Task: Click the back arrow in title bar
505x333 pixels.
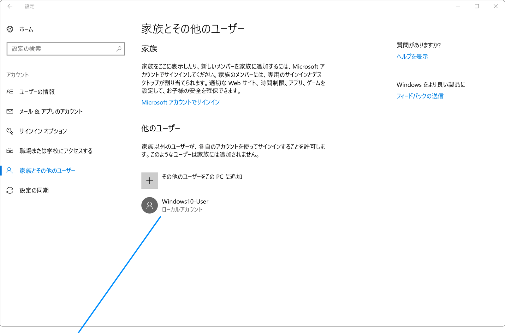Action: (x=10, y=6)
